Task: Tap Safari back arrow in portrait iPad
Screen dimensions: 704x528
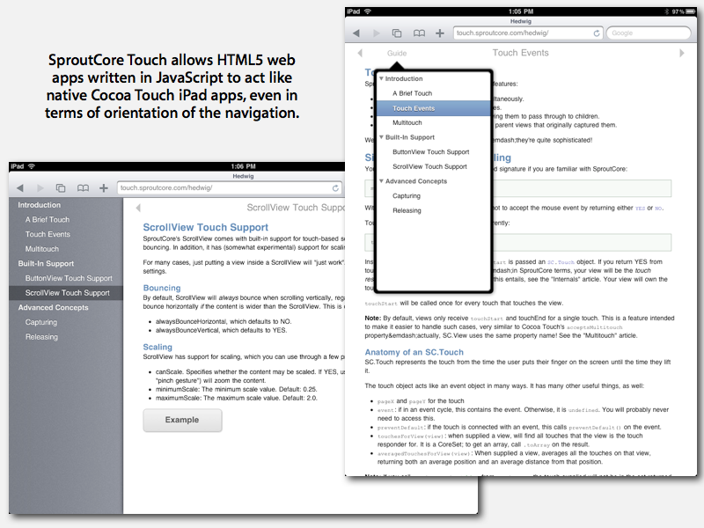Action: [x=356, y=33]
